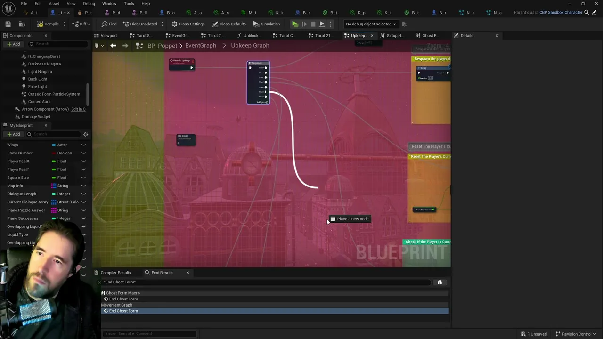The image size is (603, 339).
Task: Click the debug object locate icon
Action: [405, 24]
